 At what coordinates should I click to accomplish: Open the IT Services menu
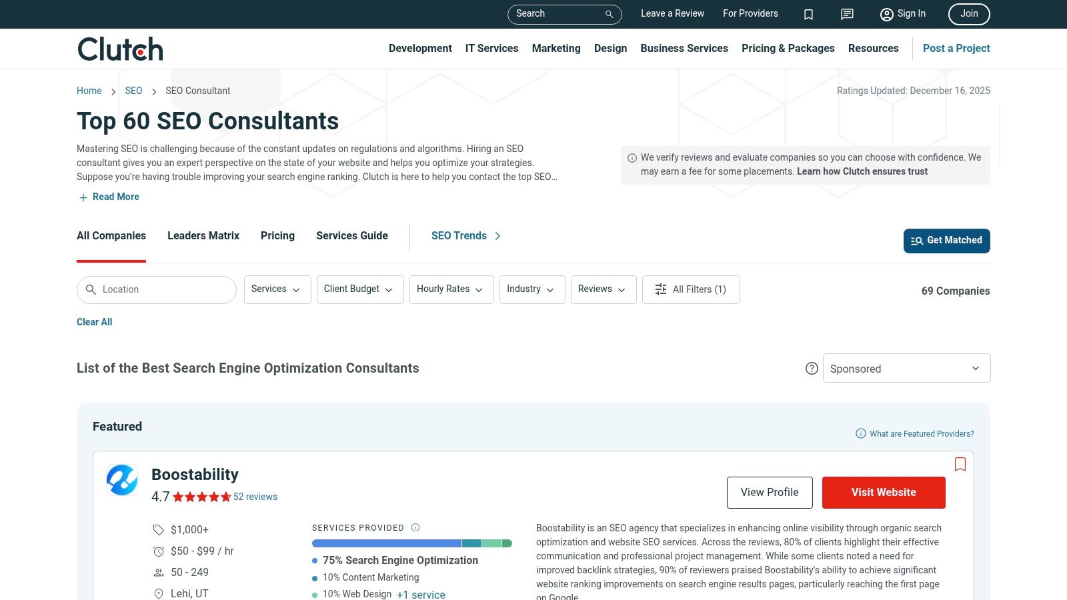click(x=491, y=48)
